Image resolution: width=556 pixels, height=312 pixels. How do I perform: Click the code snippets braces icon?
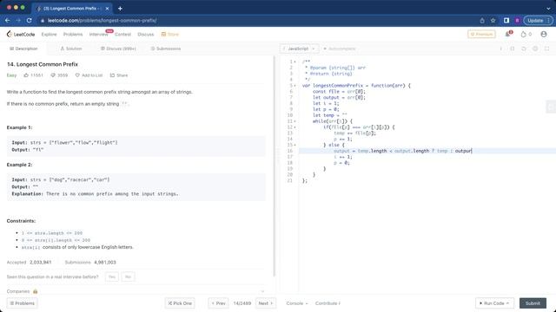[x=513, y=49]
